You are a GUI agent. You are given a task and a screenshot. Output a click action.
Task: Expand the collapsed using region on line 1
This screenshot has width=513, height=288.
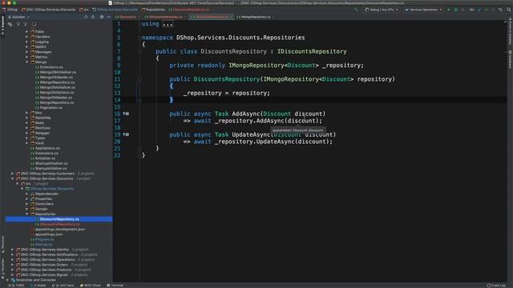(168, 24)
